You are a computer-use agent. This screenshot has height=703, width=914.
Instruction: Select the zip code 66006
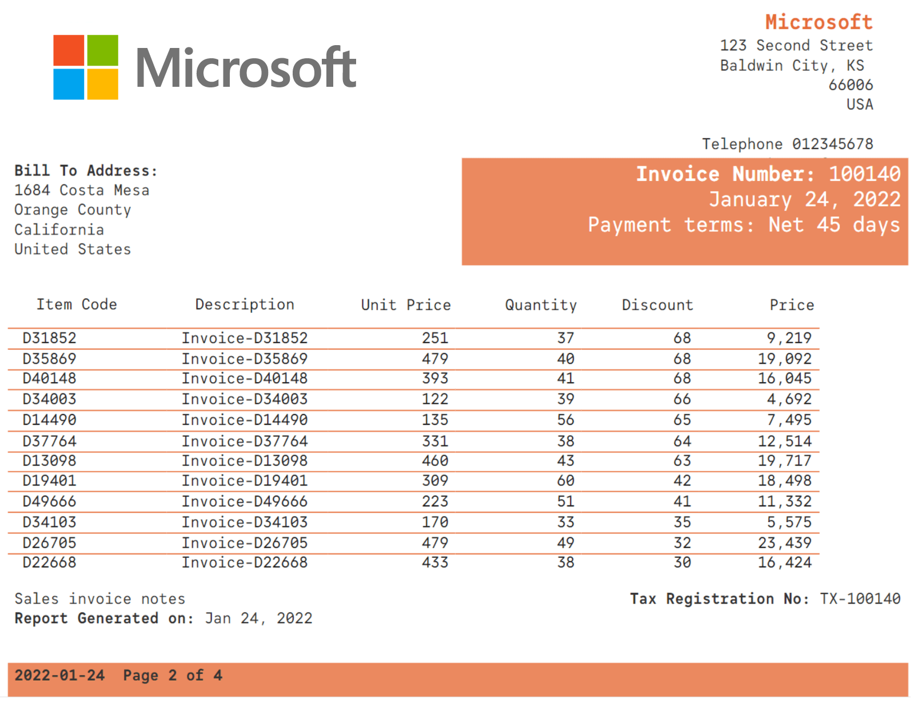[x=851, y=85]
